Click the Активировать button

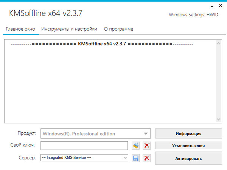point(188,158)
